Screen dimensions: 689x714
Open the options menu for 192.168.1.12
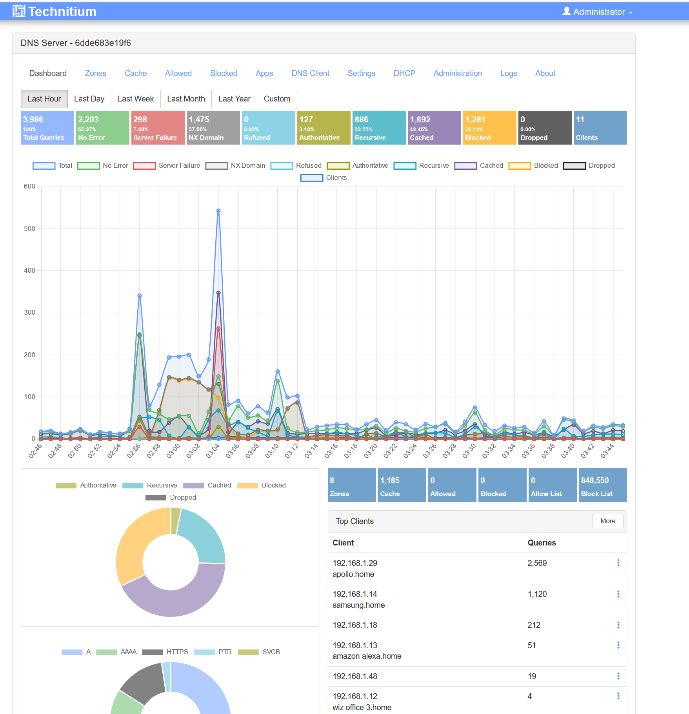click(618, 696)
